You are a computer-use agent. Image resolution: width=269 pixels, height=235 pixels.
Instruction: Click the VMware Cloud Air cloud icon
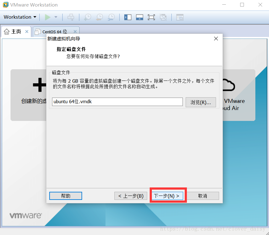point(229,85)
